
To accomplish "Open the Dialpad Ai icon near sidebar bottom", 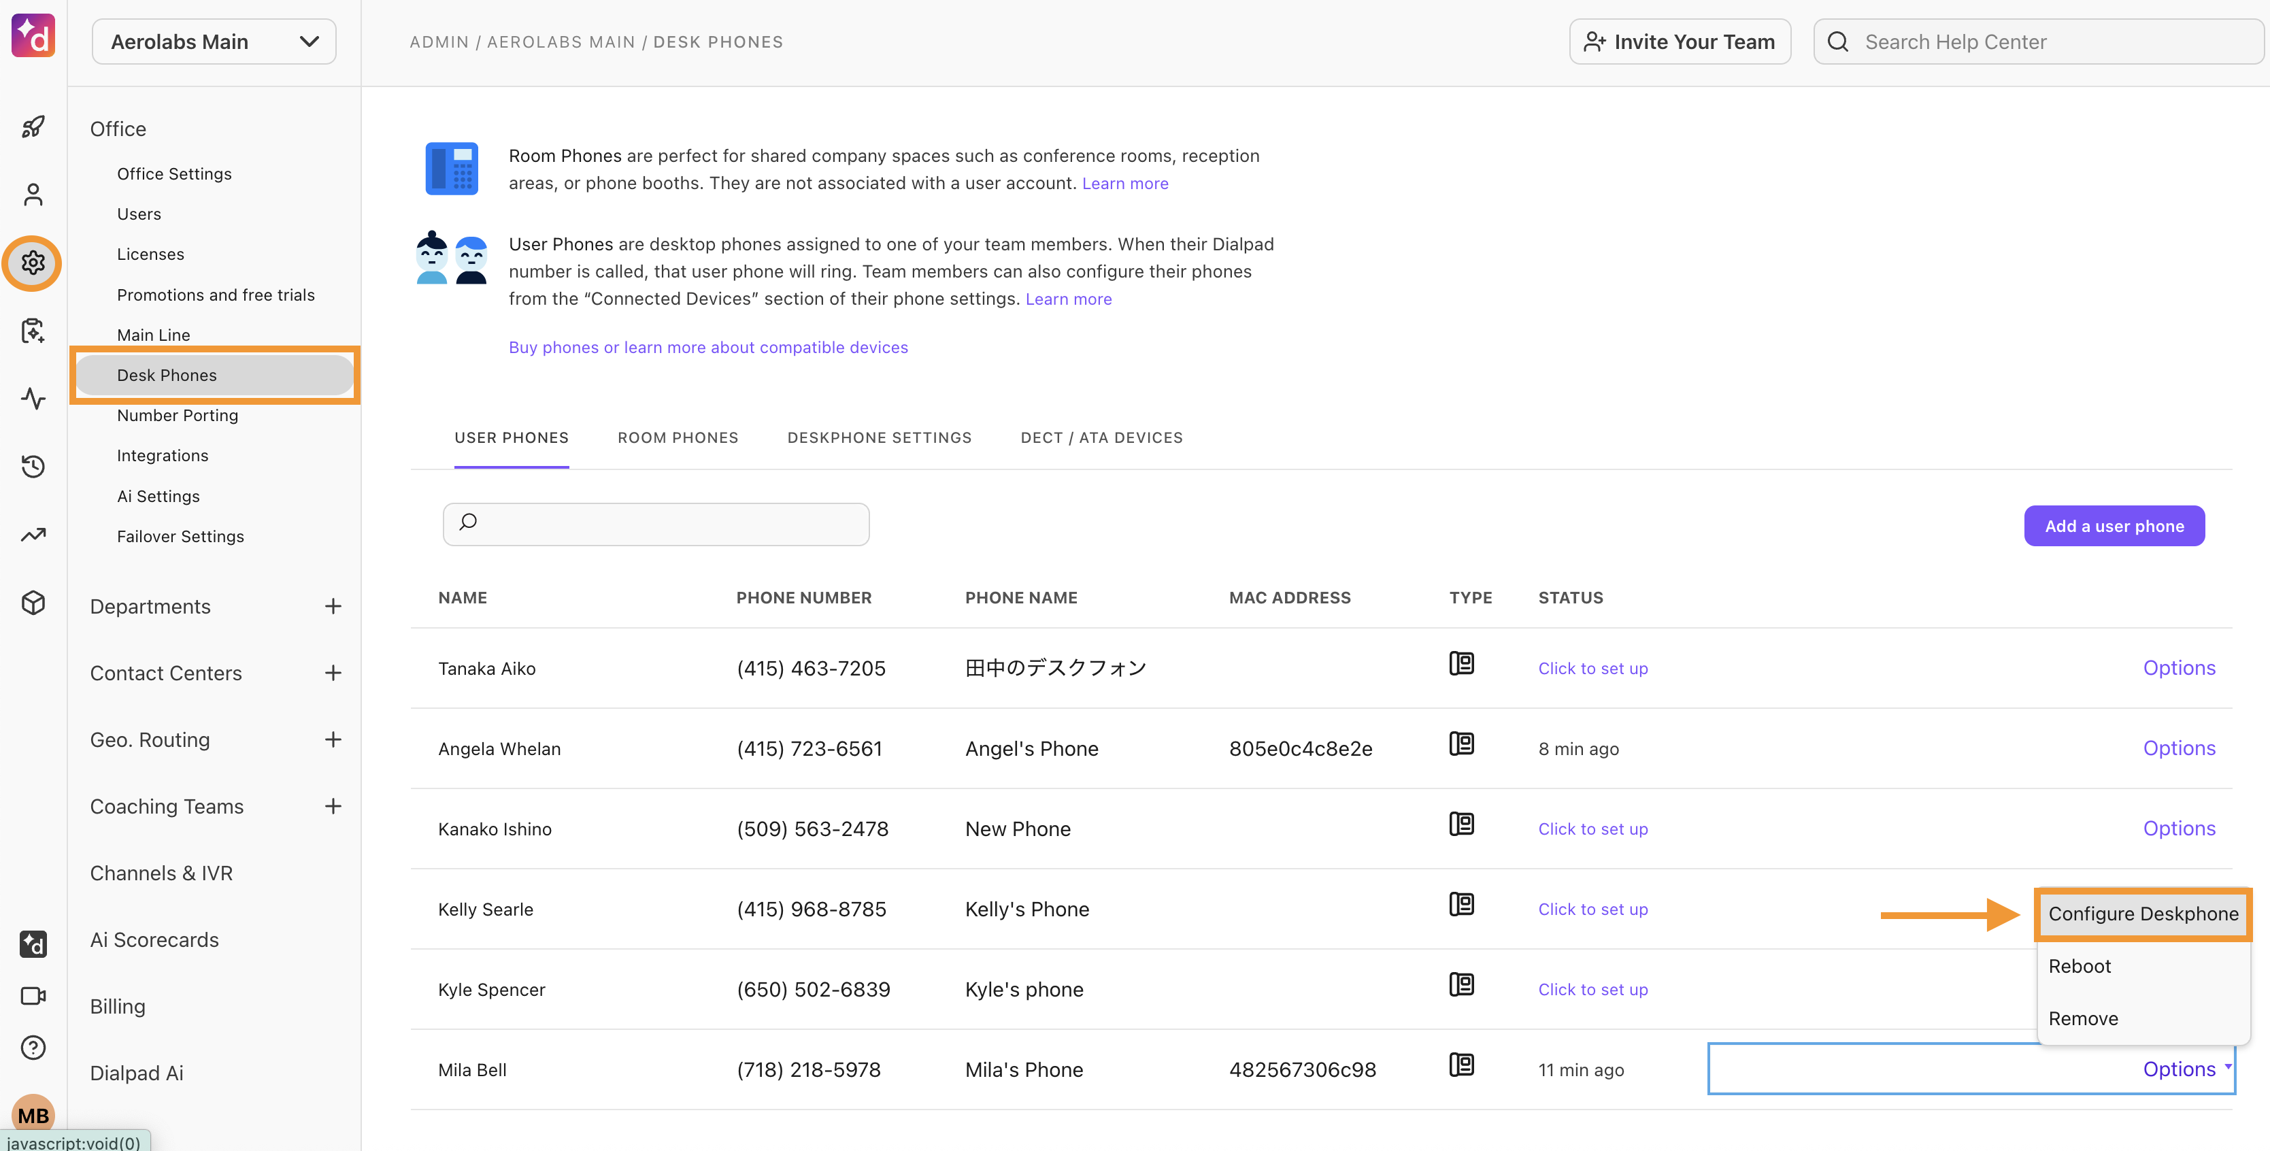I will 33,944.
